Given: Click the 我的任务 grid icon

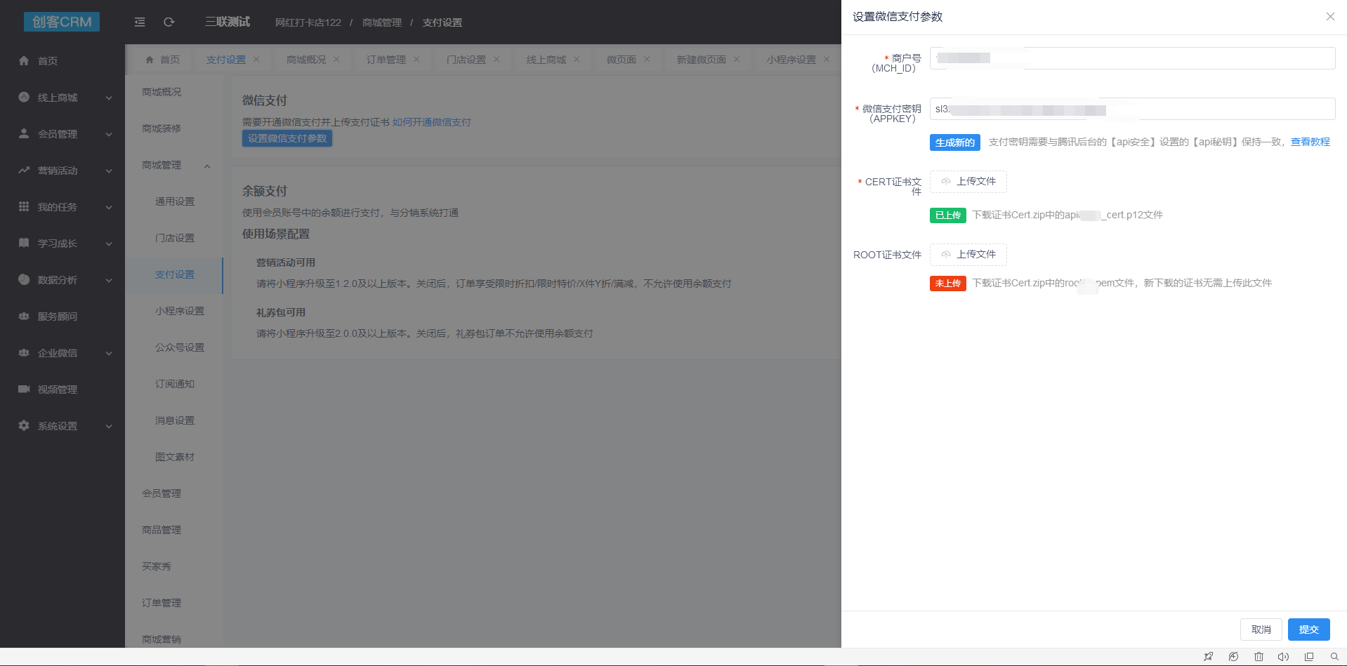Looking at the screenshot, I should click(x=24, y=207).
